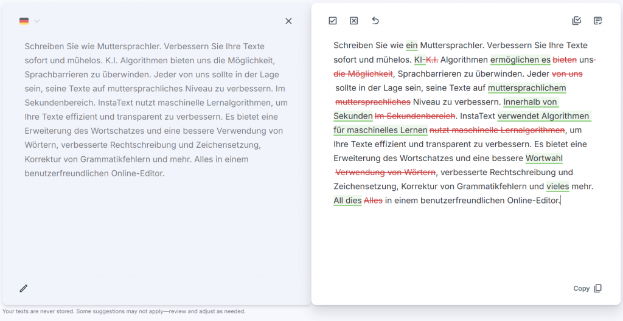623x321 pixels.
Task: Reject suggestion with X box icon
Action: point(353,21)
